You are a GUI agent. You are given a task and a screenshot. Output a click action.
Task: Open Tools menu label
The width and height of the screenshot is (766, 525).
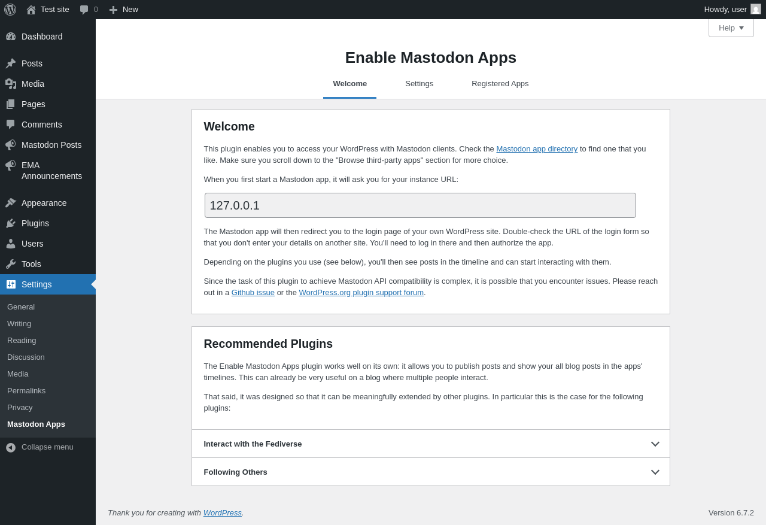click(31, 264)
